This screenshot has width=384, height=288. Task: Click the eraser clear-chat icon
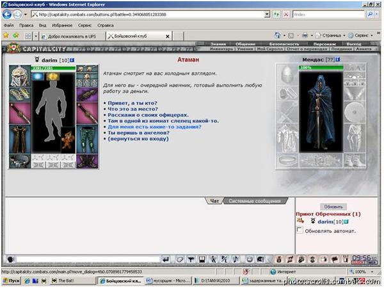179,259
